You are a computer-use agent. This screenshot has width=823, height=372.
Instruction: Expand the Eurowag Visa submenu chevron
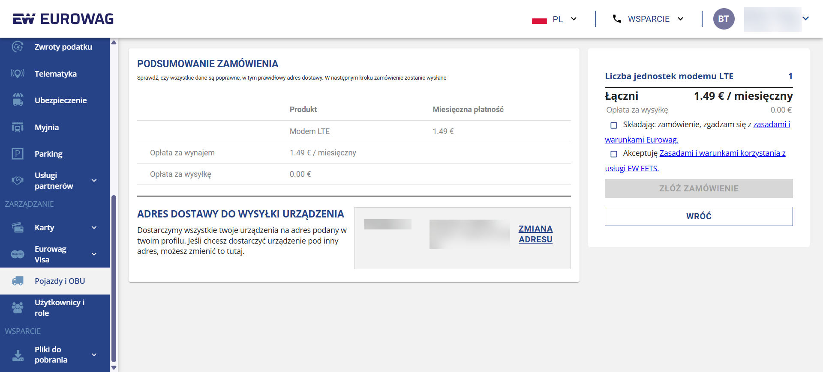pyautogui.click(x=94, y=254)
